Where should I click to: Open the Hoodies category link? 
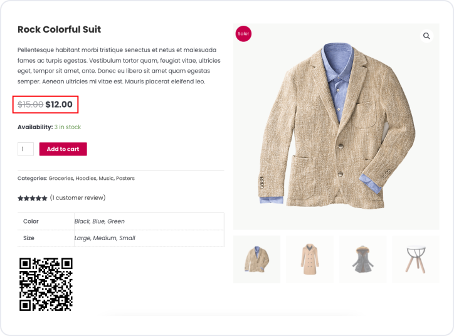click(x=87, y=179)
